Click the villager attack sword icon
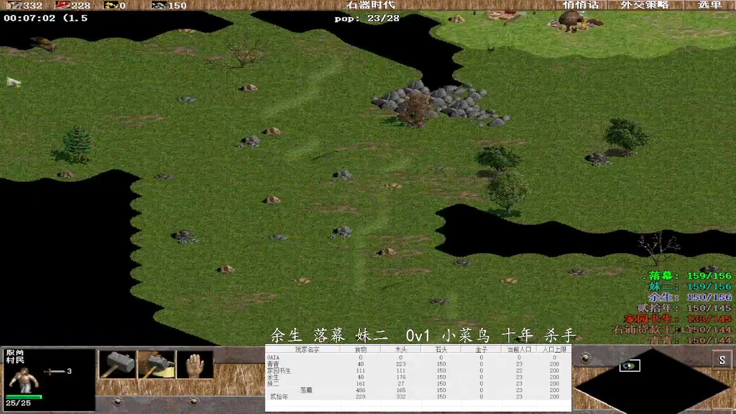 tap(54, 371)
